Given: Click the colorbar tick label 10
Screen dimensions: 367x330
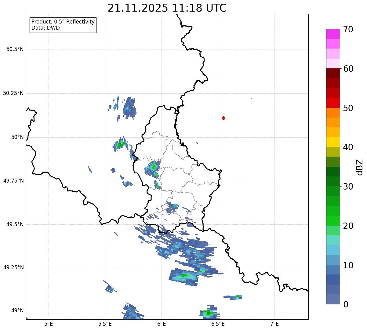Looking at the screenshot, I should [x=348, y=265].
